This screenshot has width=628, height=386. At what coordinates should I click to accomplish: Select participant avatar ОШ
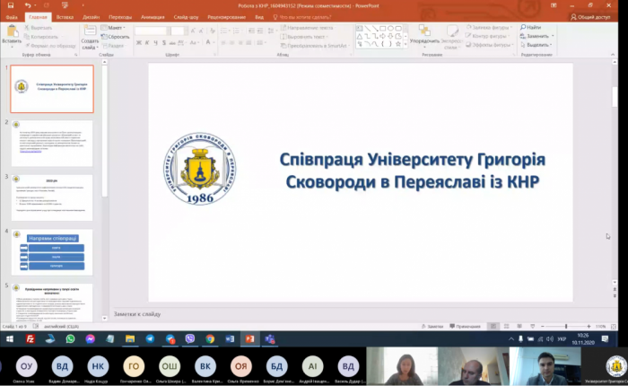(x=170, y=366)
